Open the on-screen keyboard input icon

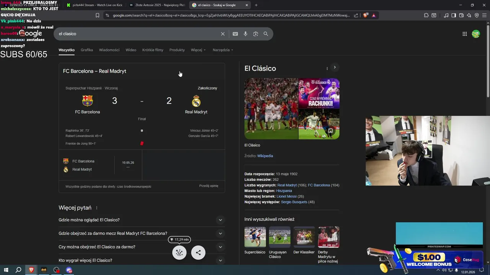click(x=235, y=34)
